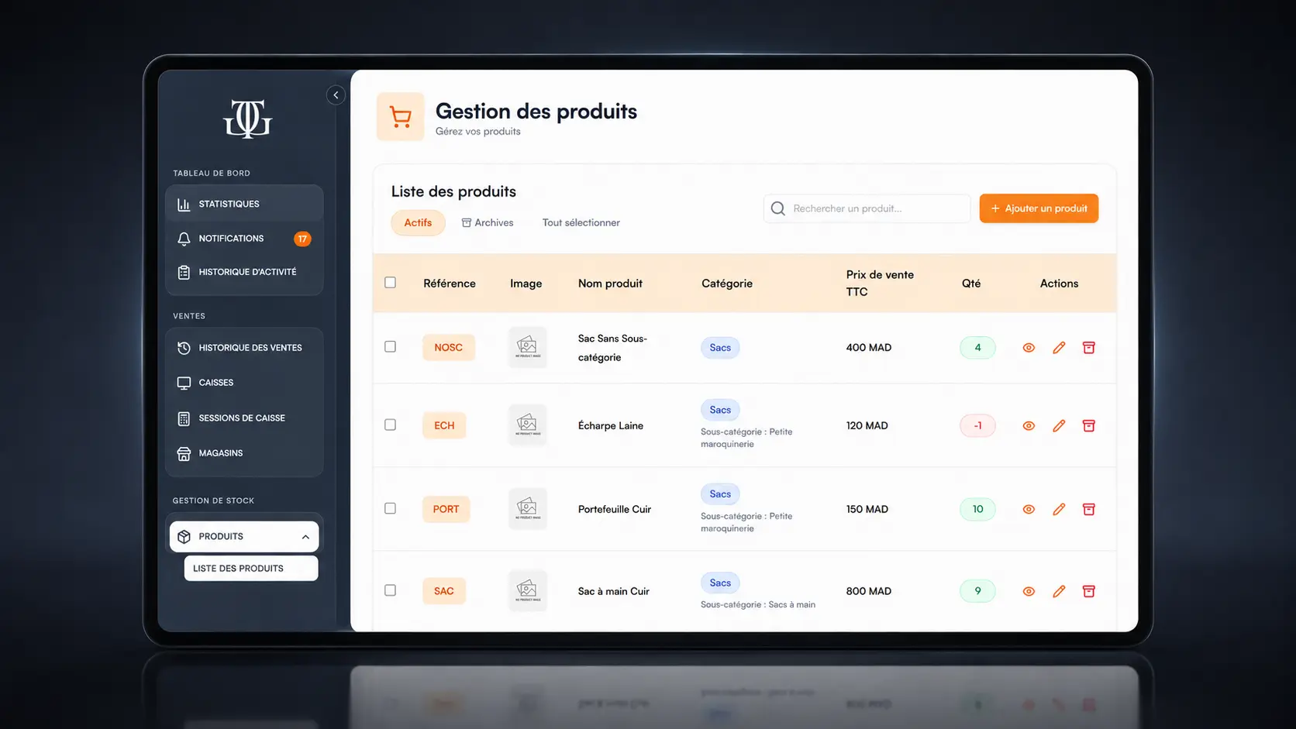This screenshot has height=729, width=1296.
Task: Edit Sac à main Cuir with pencil icon
Action: click(1059, 592)
